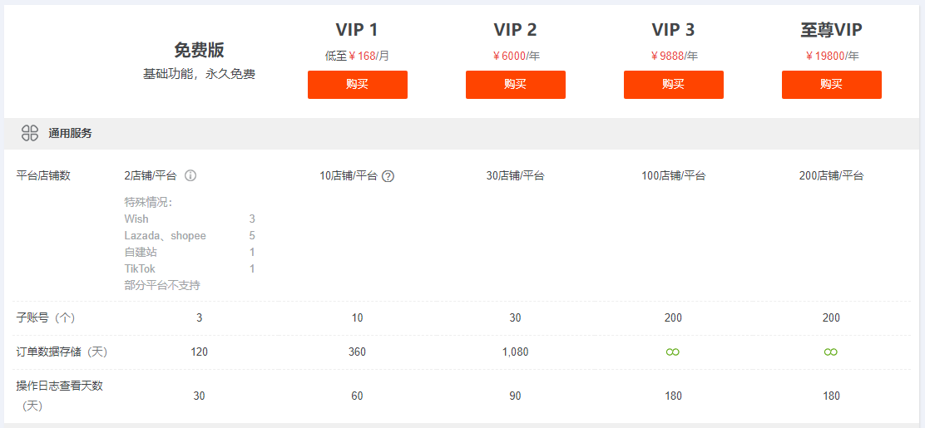Viewport: 925px width, 428px height.
Task: Click the VIP 2 plan title
Action: 515,30
